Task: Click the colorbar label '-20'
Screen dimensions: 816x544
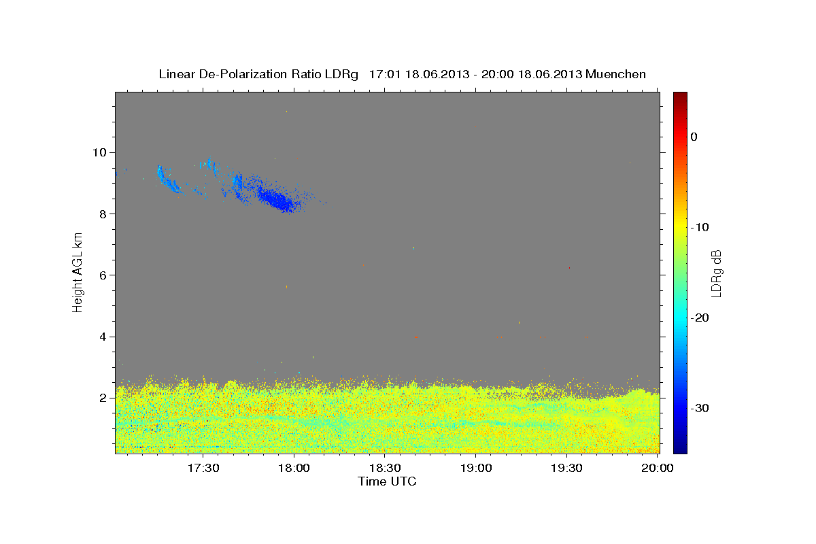Action: point(700,318)
